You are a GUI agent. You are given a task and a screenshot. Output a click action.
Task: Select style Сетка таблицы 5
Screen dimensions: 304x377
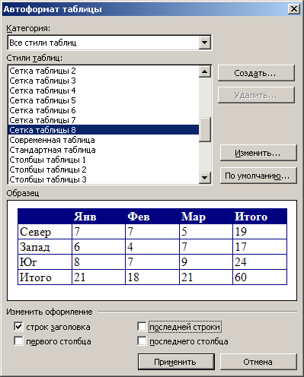point(104,100)
